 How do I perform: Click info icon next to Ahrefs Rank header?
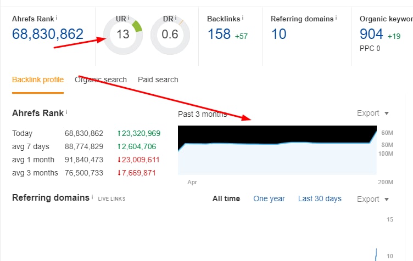click(57, 18)
